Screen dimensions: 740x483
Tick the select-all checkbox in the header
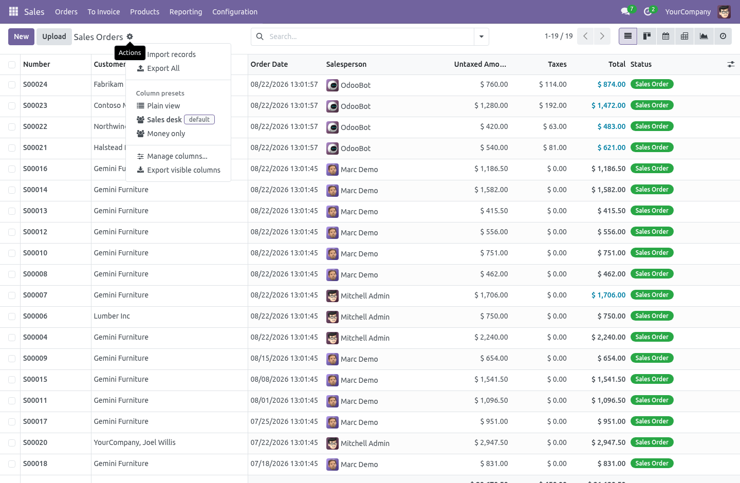point(12,65)
